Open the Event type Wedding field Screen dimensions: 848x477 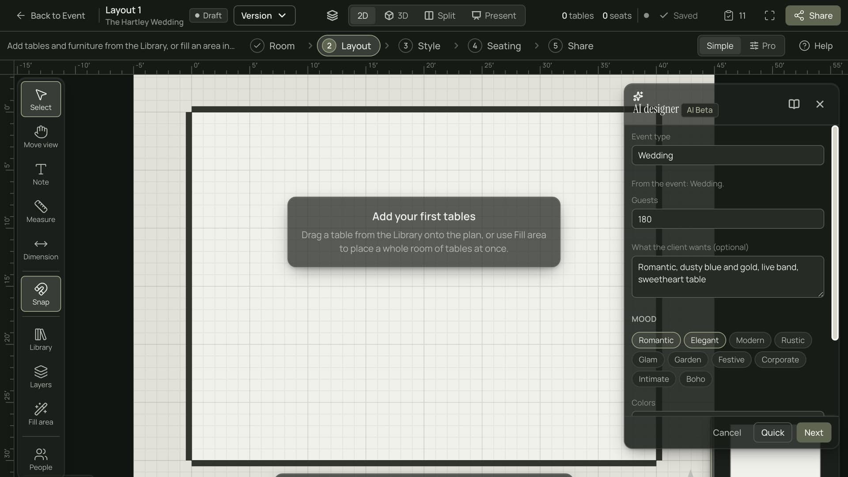click(x=727, y=155)
